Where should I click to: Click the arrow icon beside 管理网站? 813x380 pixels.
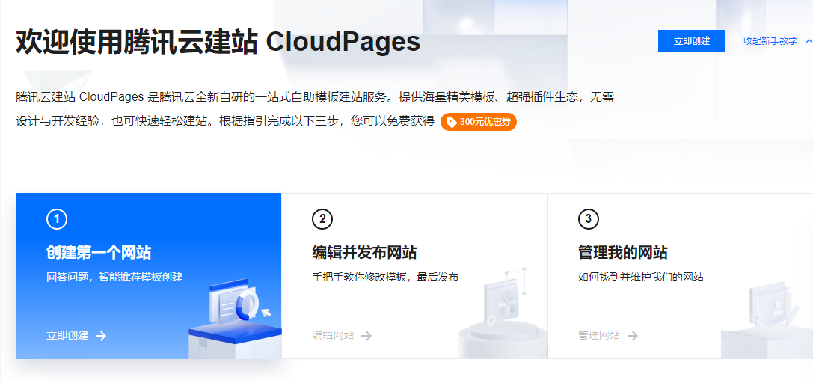(x=633, y=336)
